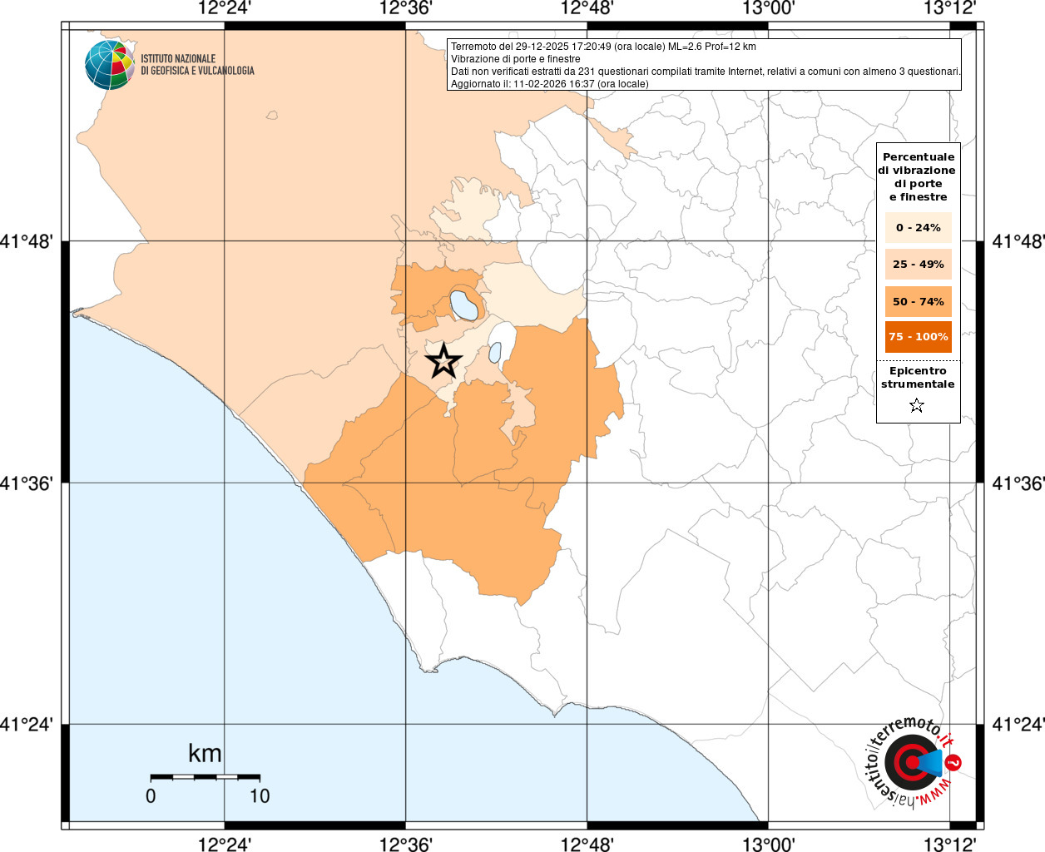Click the INGV globe logo
1045x852 pixels.
click(x=110, y=65)
